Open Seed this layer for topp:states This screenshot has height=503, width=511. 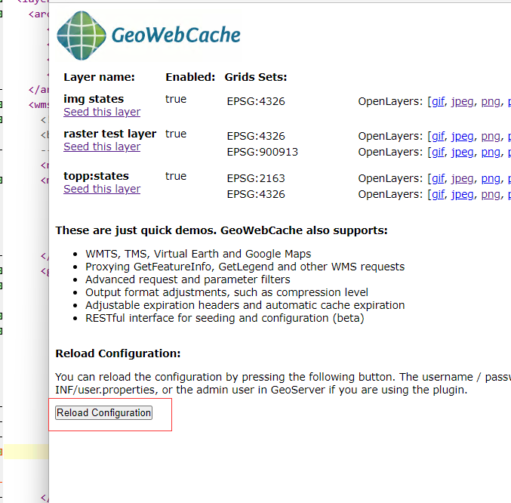coord(102,189)
